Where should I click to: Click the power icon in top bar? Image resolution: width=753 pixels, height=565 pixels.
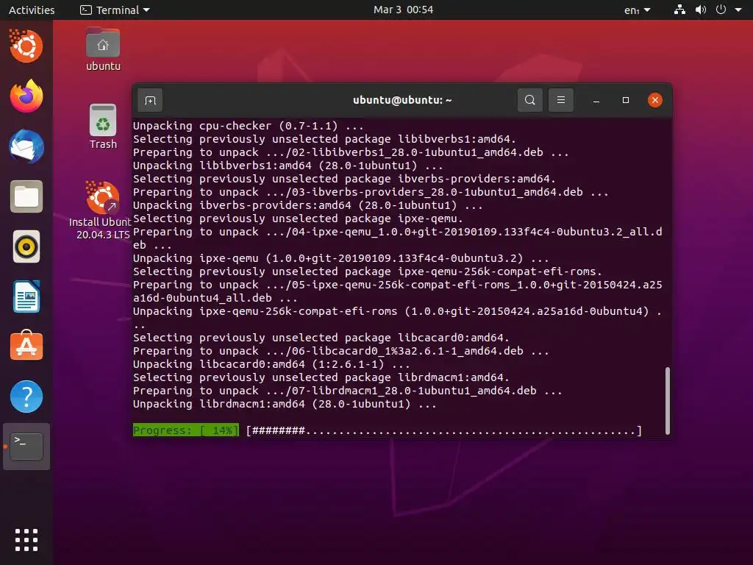coord(721,10)
